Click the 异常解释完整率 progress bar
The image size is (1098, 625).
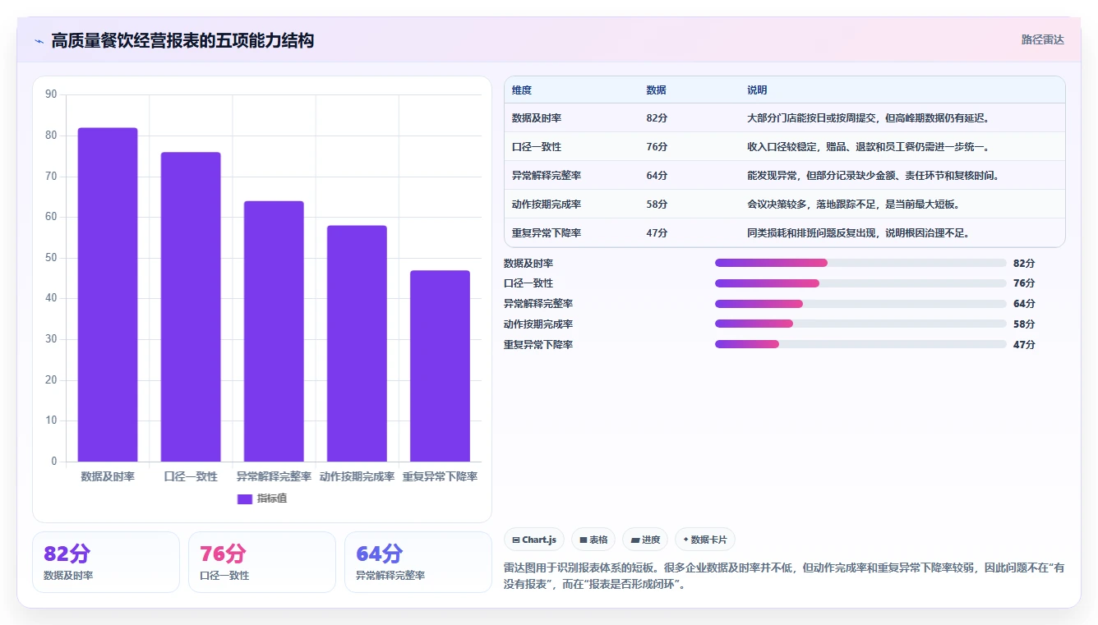[860, 304]
